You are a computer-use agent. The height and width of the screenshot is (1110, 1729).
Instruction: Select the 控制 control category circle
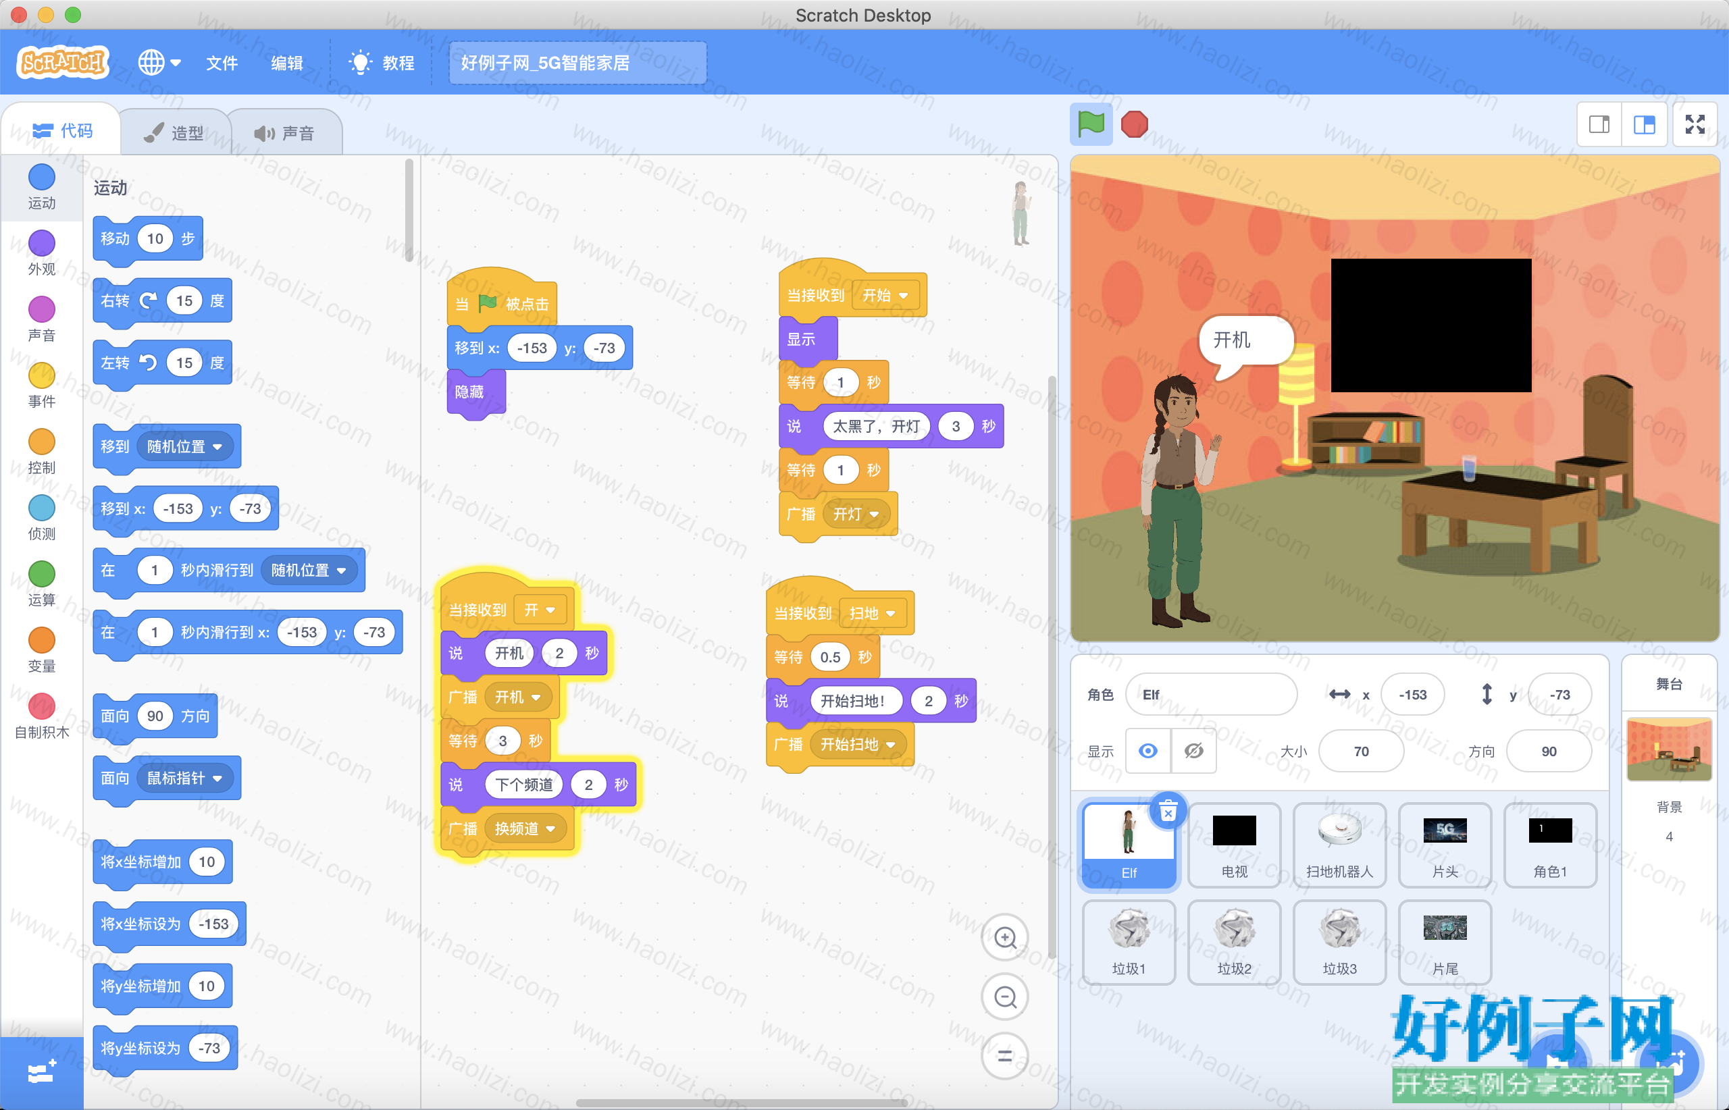tap(42, 442)
